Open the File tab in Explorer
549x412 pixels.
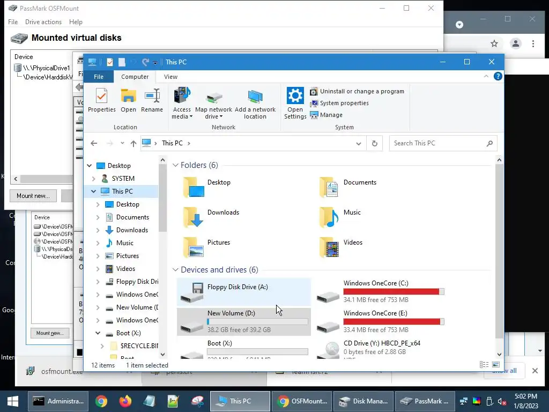(99, 77)
